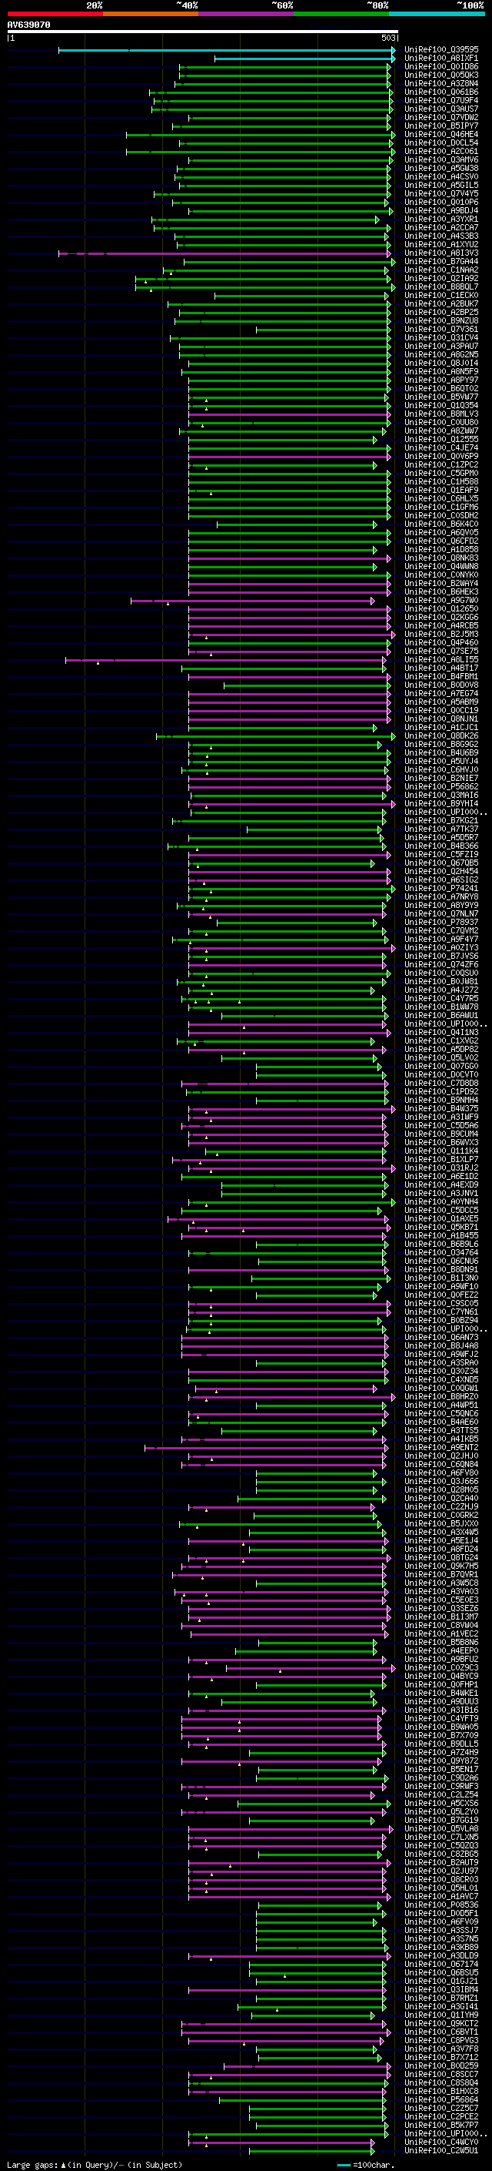Click the white query sequence ruler bar
This screenshot has height=2171, width=492.
[203, 32]
